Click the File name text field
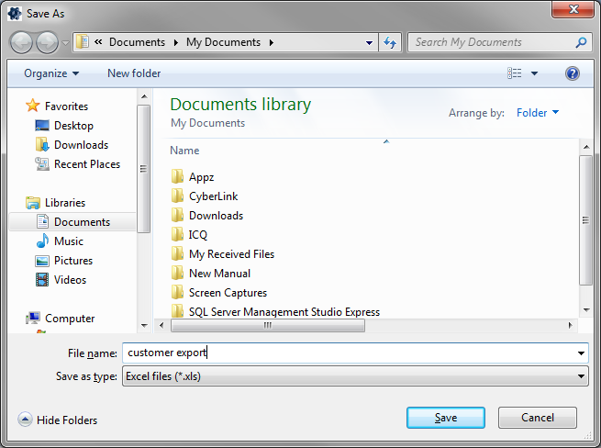This screenshot has width=601, height=448. 349,353
